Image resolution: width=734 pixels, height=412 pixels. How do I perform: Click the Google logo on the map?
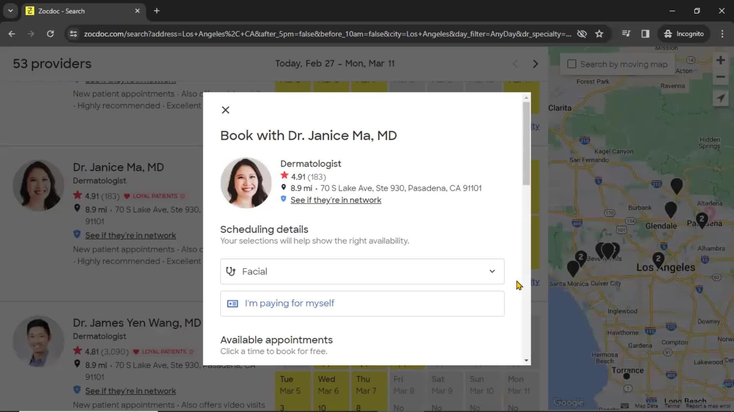(568, 402)
